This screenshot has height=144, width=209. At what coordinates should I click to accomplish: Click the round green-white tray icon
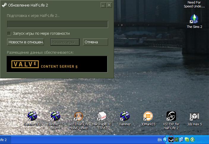tap(192, 140)
